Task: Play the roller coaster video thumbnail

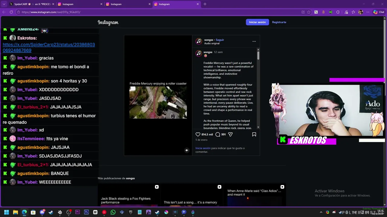Action: 158,102
